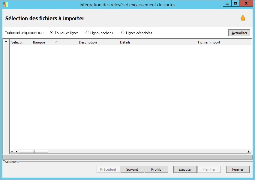This screenshot has width=255, height=180.
Task: Click the horizontal scrollbar thumb
Action: pyautogui.click(x=34, y=151)
